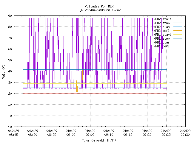The image size is (191, 143).
Task: Click the x-axis tick label '040429 09:15'
Action: (128, 133)
